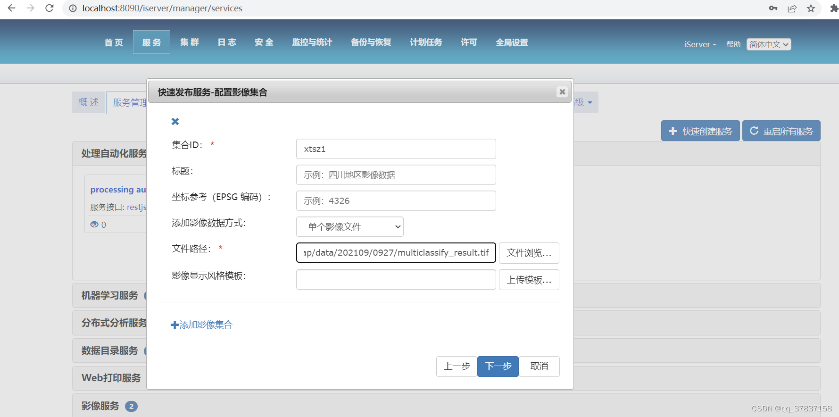
Task: Select the 服务 navigation item
Action: coord(151,42)
